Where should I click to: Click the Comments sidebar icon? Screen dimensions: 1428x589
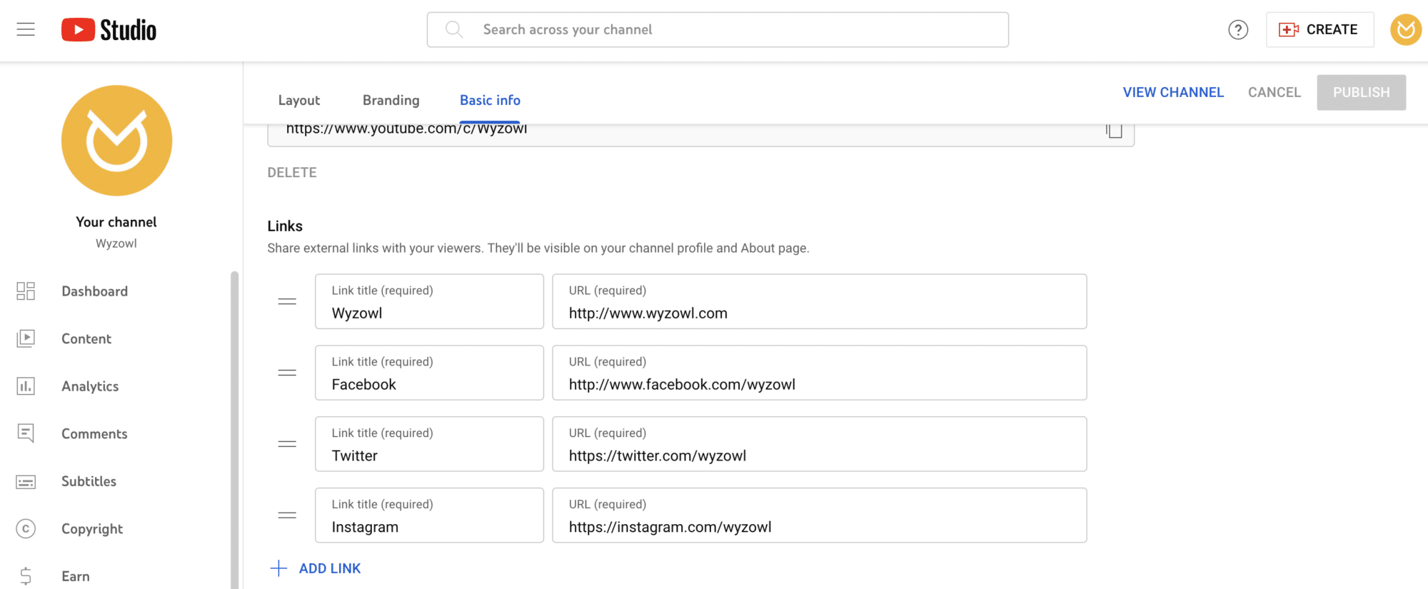pos(26,433)
